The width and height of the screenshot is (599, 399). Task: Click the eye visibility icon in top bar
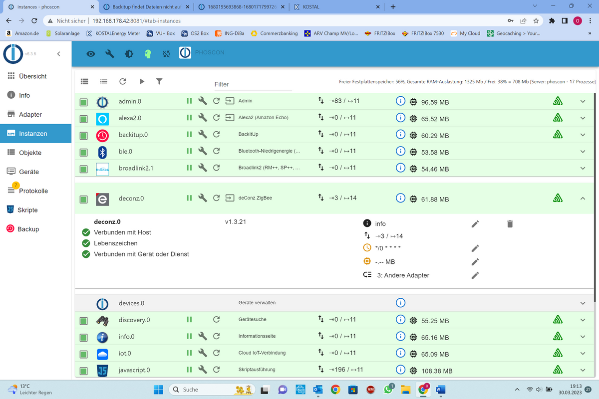click(91, 54)
